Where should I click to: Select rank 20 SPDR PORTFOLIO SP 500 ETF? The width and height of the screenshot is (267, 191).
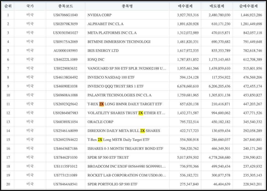tap(112, 184)
